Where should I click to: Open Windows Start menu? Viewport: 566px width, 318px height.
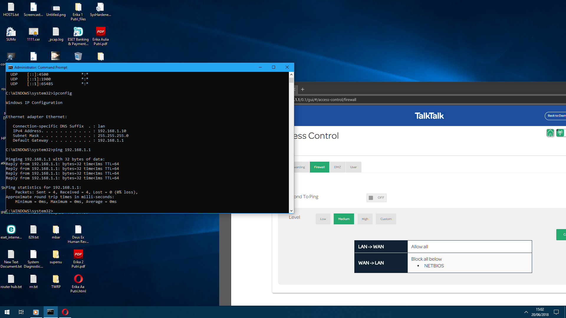7,312
